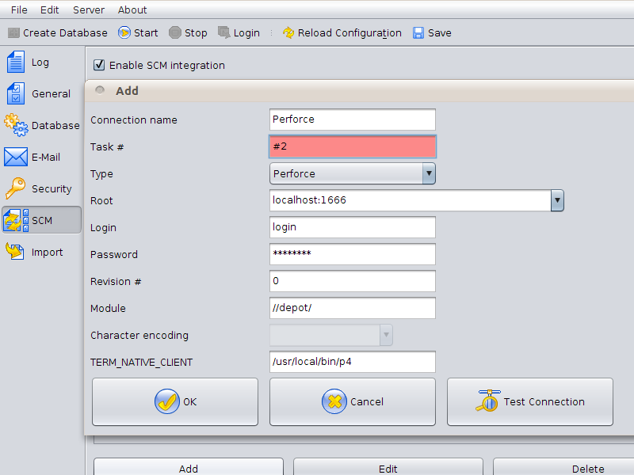Click the Create Database toolbar label

pyautogui.click(x=65, y=33)
